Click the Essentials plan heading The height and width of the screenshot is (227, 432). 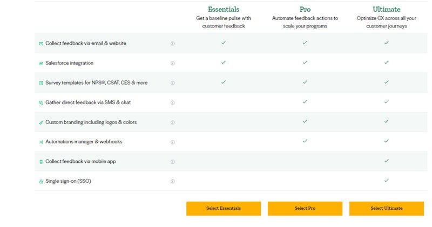click(224, 9)
